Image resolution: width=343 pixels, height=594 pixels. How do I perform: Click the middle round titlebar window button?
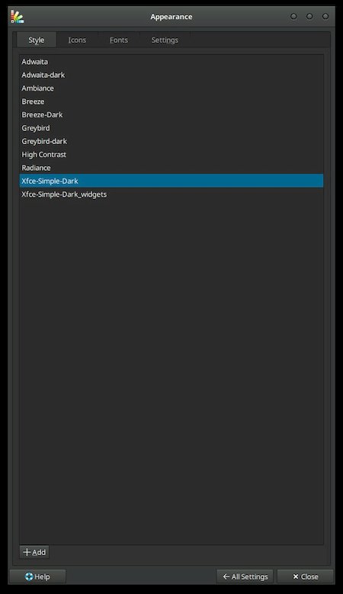point(309,16)
